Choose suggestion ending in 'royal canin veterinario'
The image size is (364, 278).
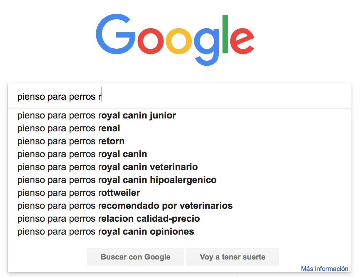point(179,167)
